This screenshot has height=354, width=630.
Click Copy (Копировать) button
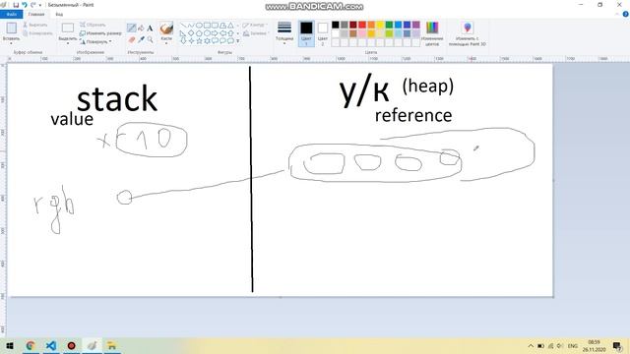click(x=37, y=33)
